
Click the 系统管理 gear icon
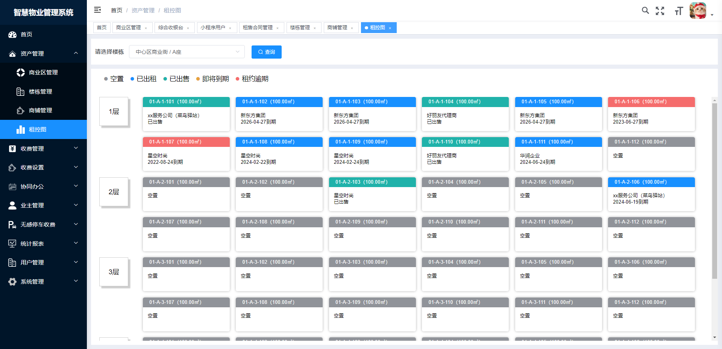pos(12,282)
